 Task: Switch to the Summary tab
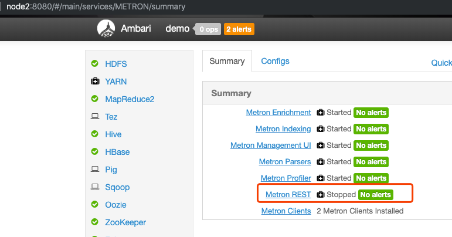pos(227,61)
